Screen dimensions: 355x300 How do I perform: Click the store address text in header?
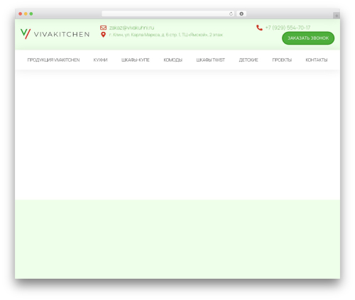tap(166, 35)
